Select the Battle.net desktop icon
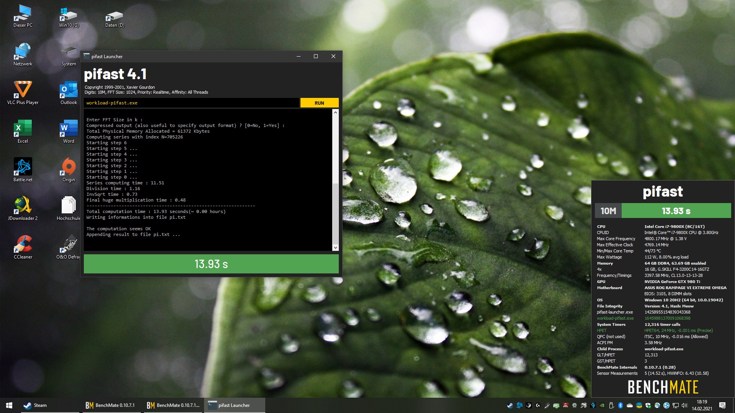Viewport: 735px width, 413px height. (23, 170)
